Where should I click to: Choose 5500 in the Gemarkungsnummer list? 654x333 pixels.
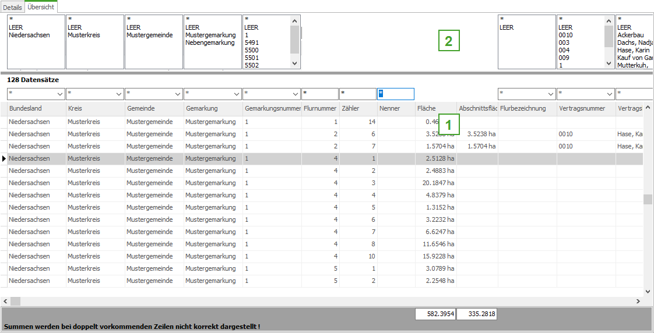(251, 50)
